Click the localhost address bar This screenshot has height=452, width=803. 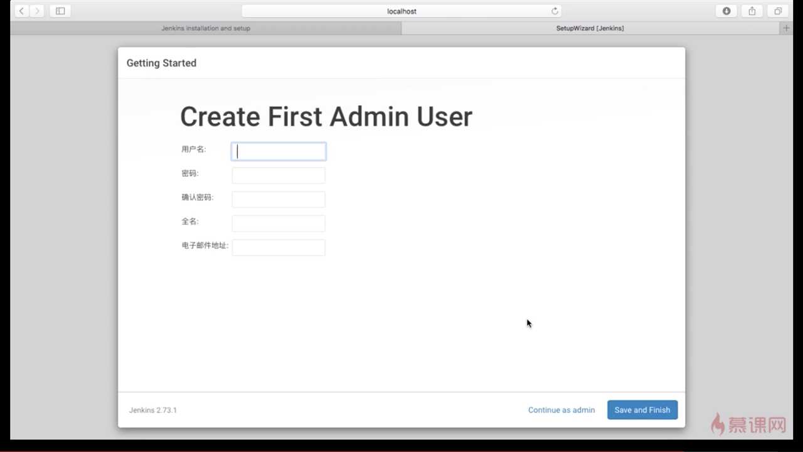tap(401, 11)
